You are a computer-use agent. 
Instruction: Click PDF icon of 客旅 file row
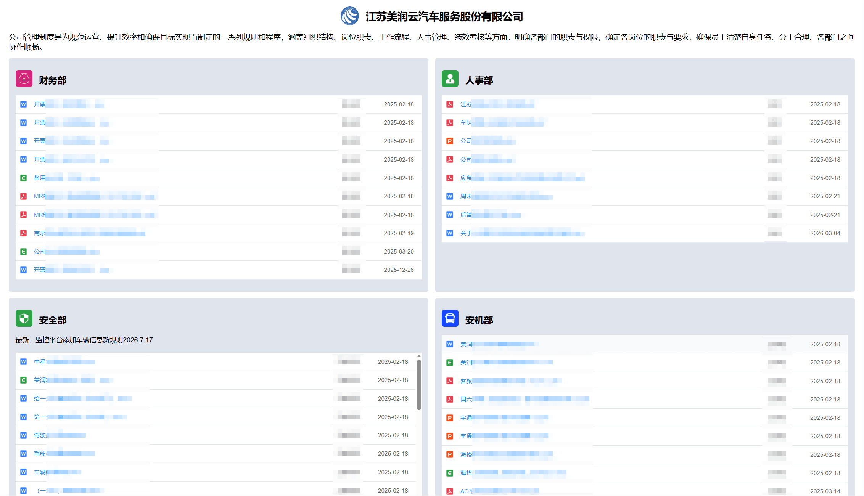(x=450, y=381)
